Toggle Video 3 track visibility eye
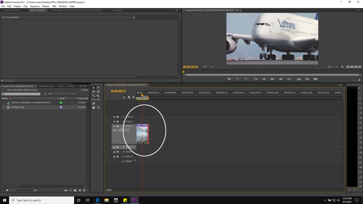This screenshot has width=363, height=204. point(114,117)
